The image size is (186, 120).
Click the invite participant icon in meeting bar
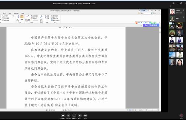click(x=74, y=115)
